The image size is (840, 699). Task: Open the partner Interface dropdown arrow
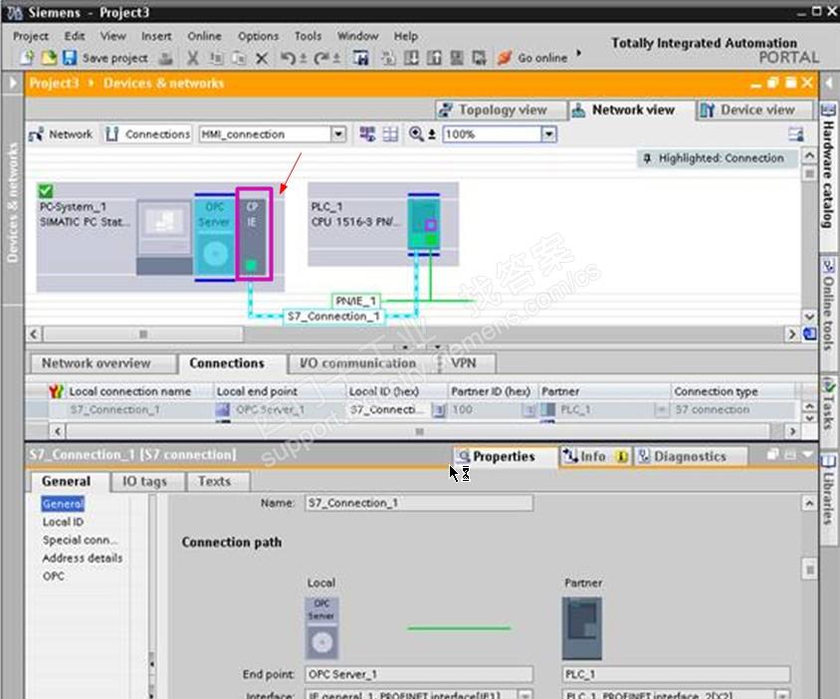tap(782, 694)
